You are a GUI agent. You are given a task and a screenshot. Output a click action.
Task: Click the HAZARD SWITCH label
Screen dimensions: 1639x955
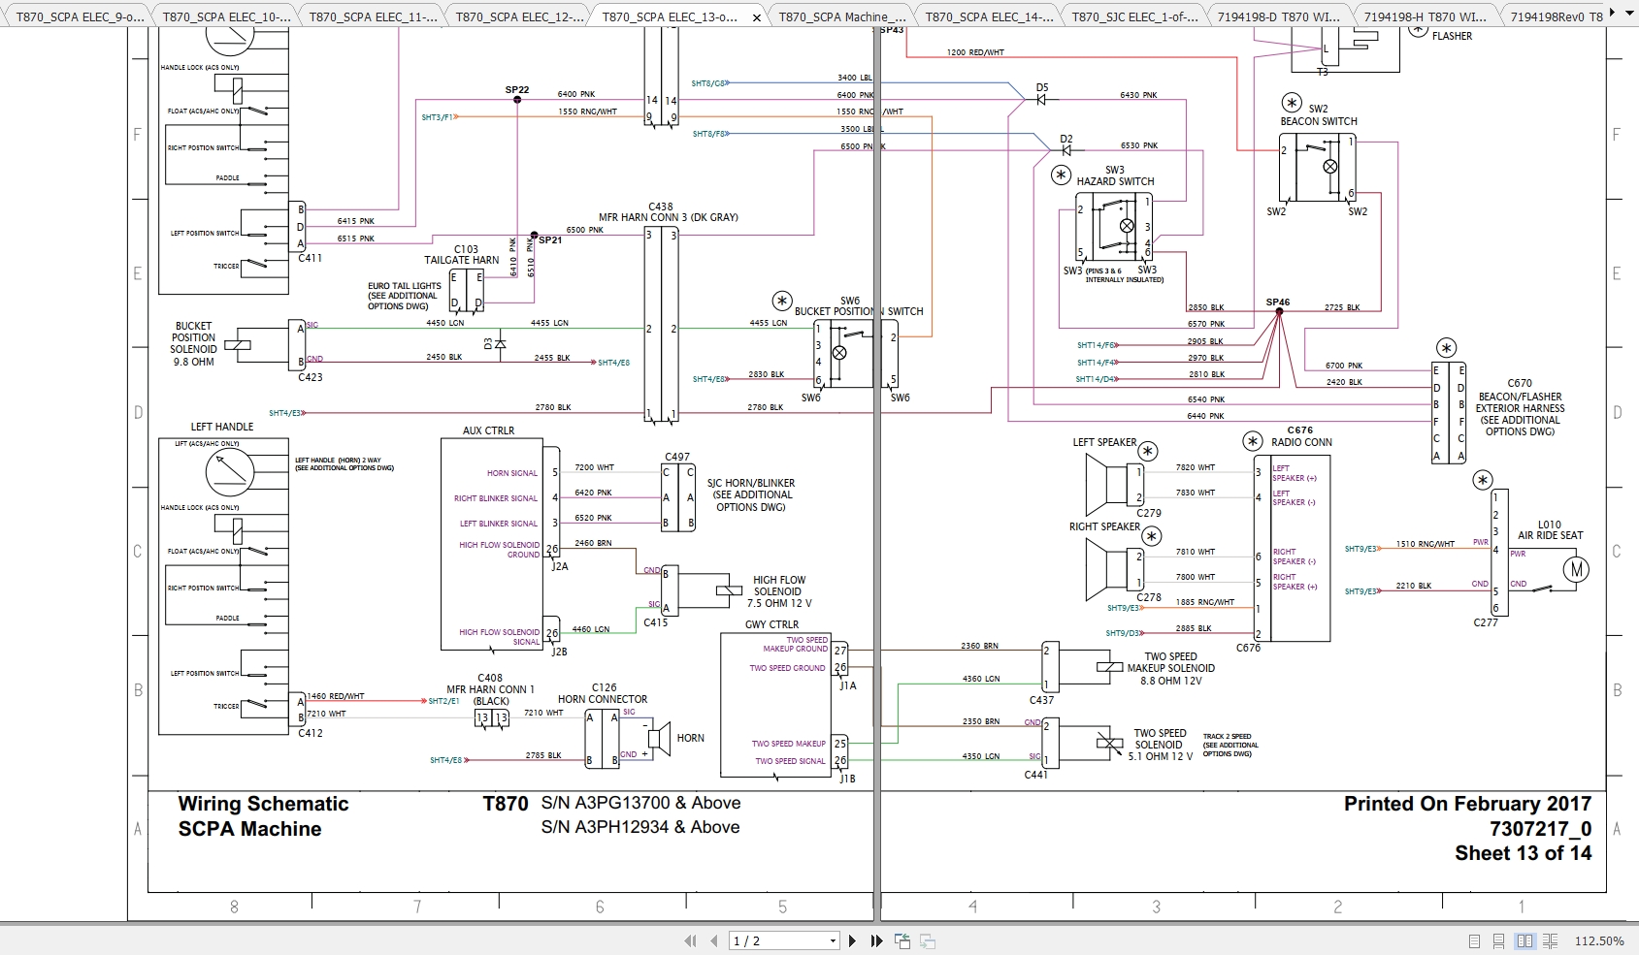[1115, 181]
